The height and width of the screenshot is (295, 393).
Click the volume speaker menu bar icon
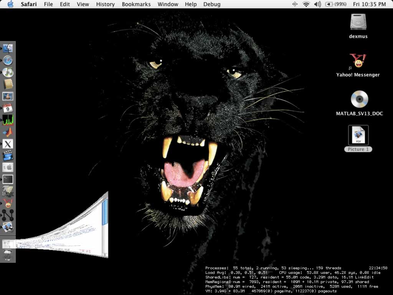[x=317, y=4]
